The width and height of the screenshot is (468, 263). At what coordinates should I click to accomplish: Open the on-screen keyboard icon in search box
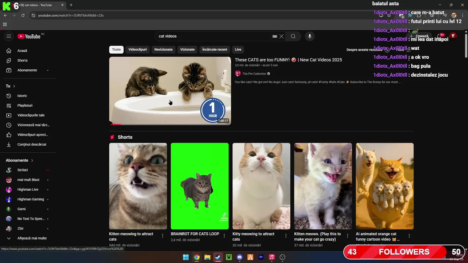[275, 36]
